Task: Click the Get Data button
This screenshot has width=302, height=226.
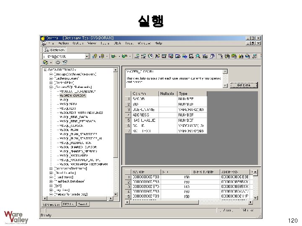Action: (244, 85)
